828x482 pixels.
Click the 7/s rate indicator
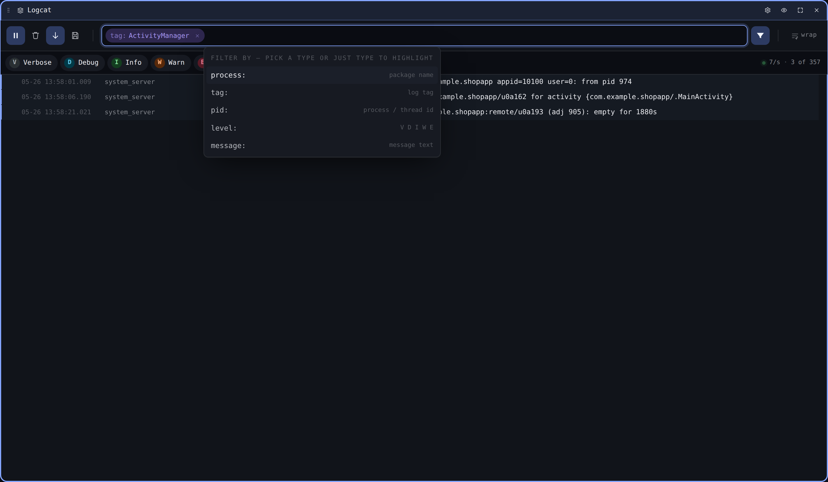[x=771, y=62]
